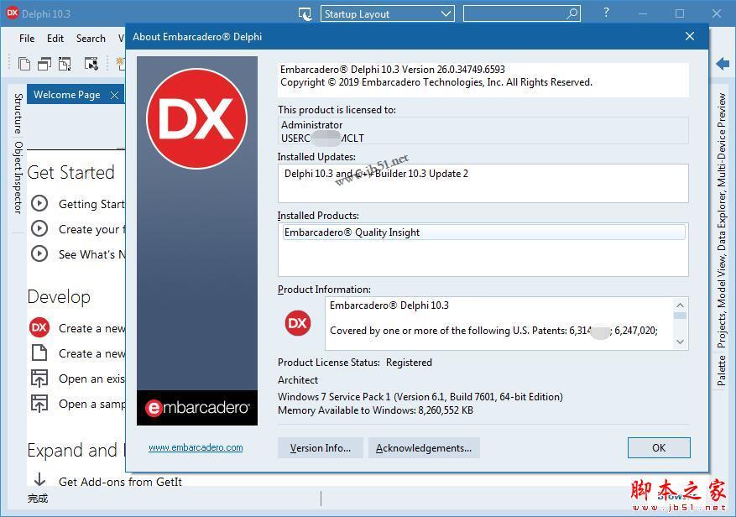The width and height of the screenshot is (736, 517).
Task: Click the See What's New link
Action: pos(92,254)
